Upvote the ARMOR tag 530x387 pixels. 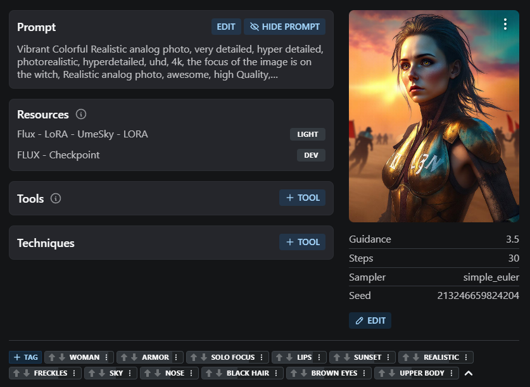point(124,357)
